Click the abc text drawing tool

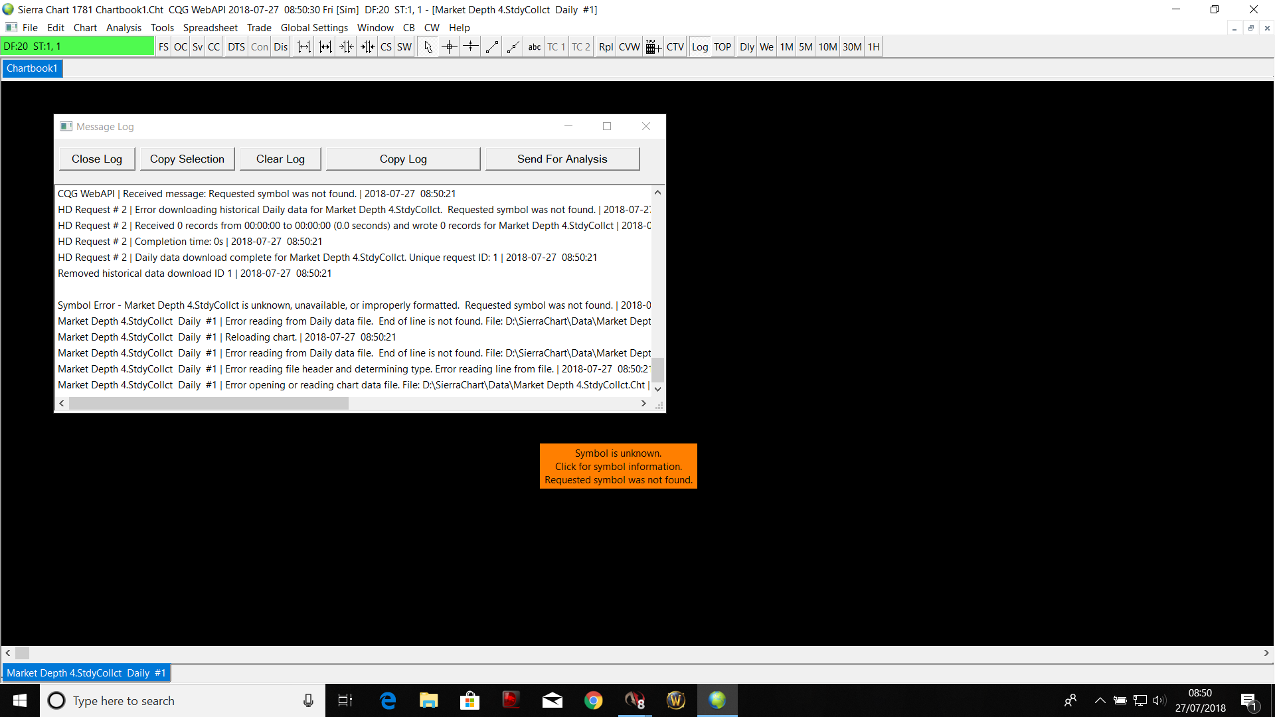click(x=534, y=47)
